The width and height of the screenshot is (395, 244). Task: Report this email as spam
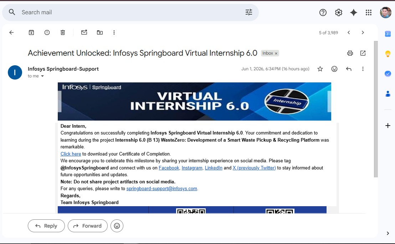(47, 32)
